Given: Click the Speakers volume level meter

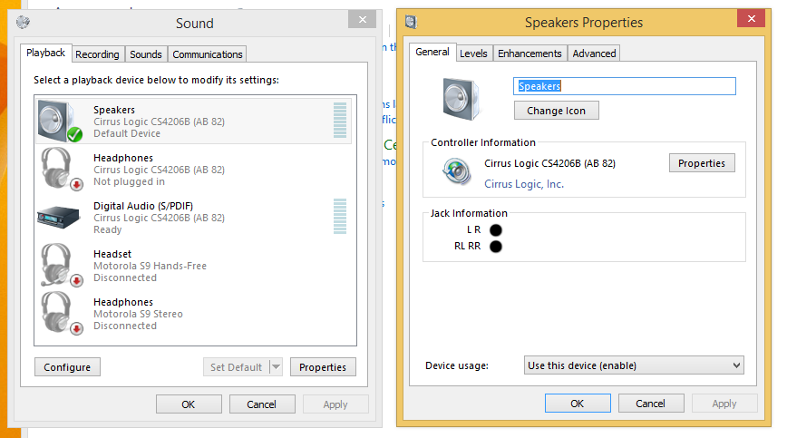Looking at the screenshot, I should (x=340, y=121).
